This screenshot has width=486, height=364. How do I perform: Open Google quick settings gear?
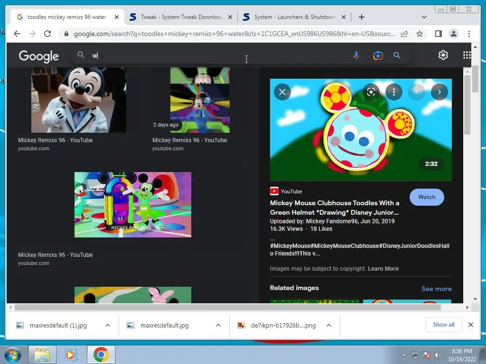(x=443, y=55)
